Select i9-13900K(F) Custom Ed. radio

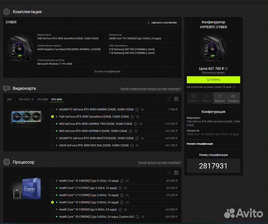[x=52, y=217]
